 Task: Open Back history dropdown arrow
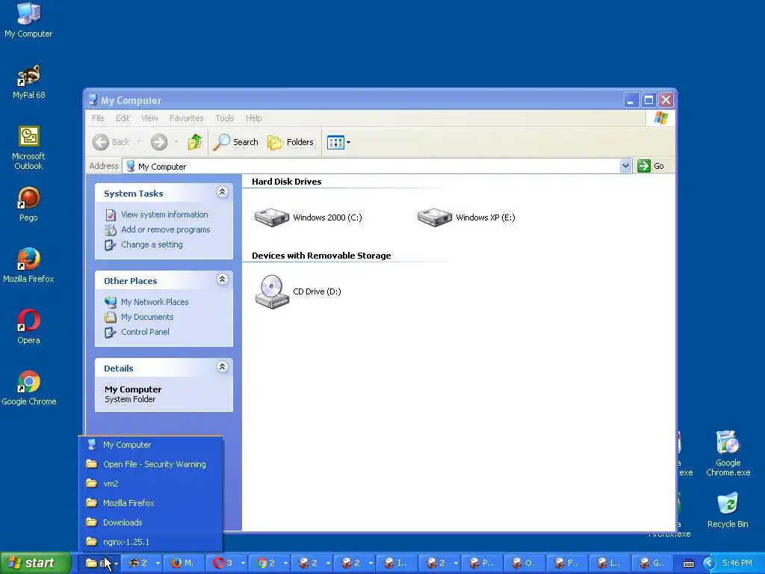tap(138, 142)
